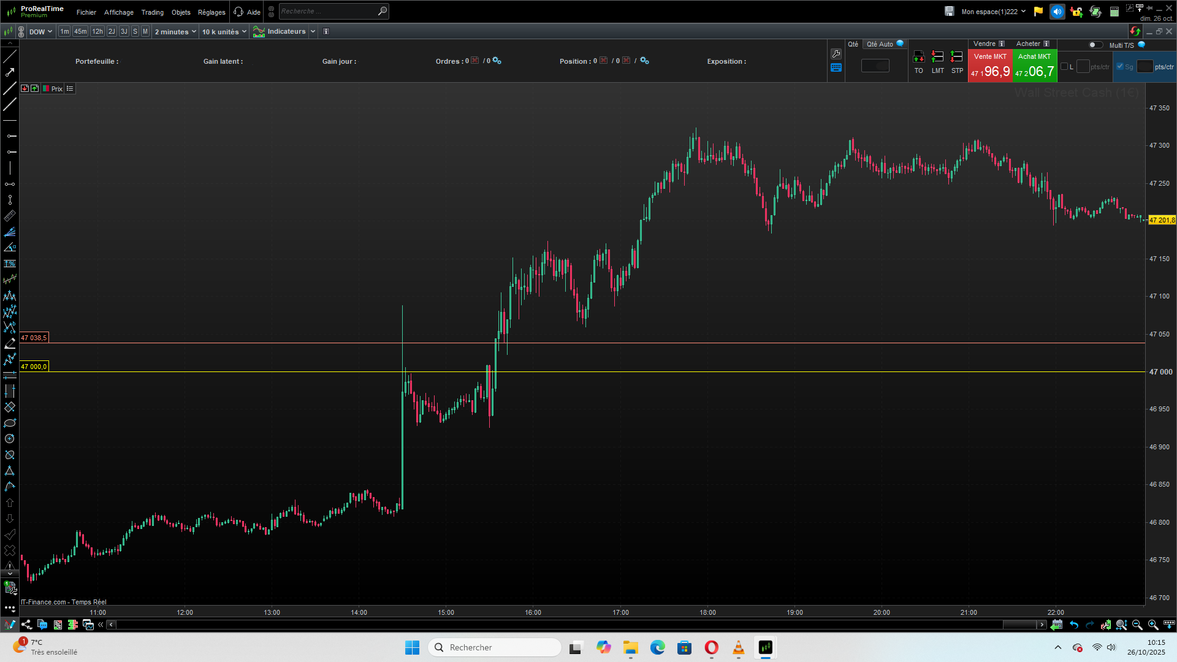Open the 10 k unités dropdown
This screenshot has width=1177, height=662.
point(224,31)
